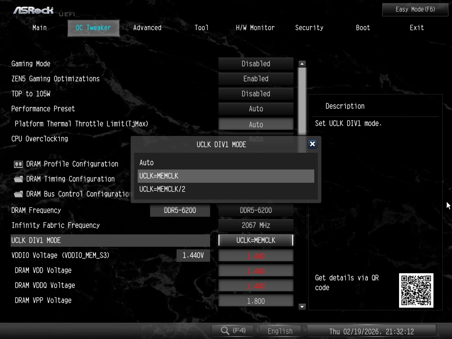Open Platform Thermal Throttle Limit Auto dropdown
The image size is (452, 339).
click(x=256, y=124)
